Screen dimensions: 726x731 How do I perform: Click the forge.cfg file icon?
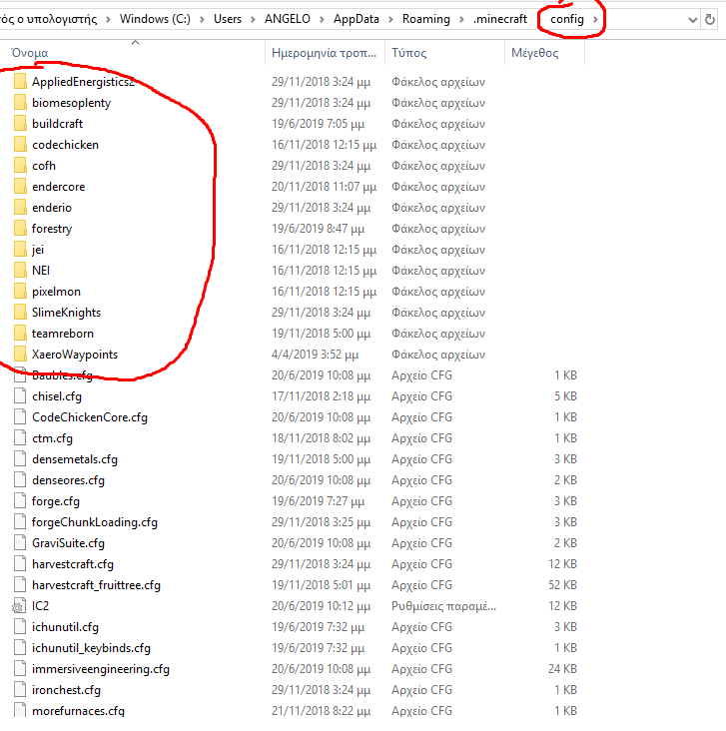pos(20,501)
